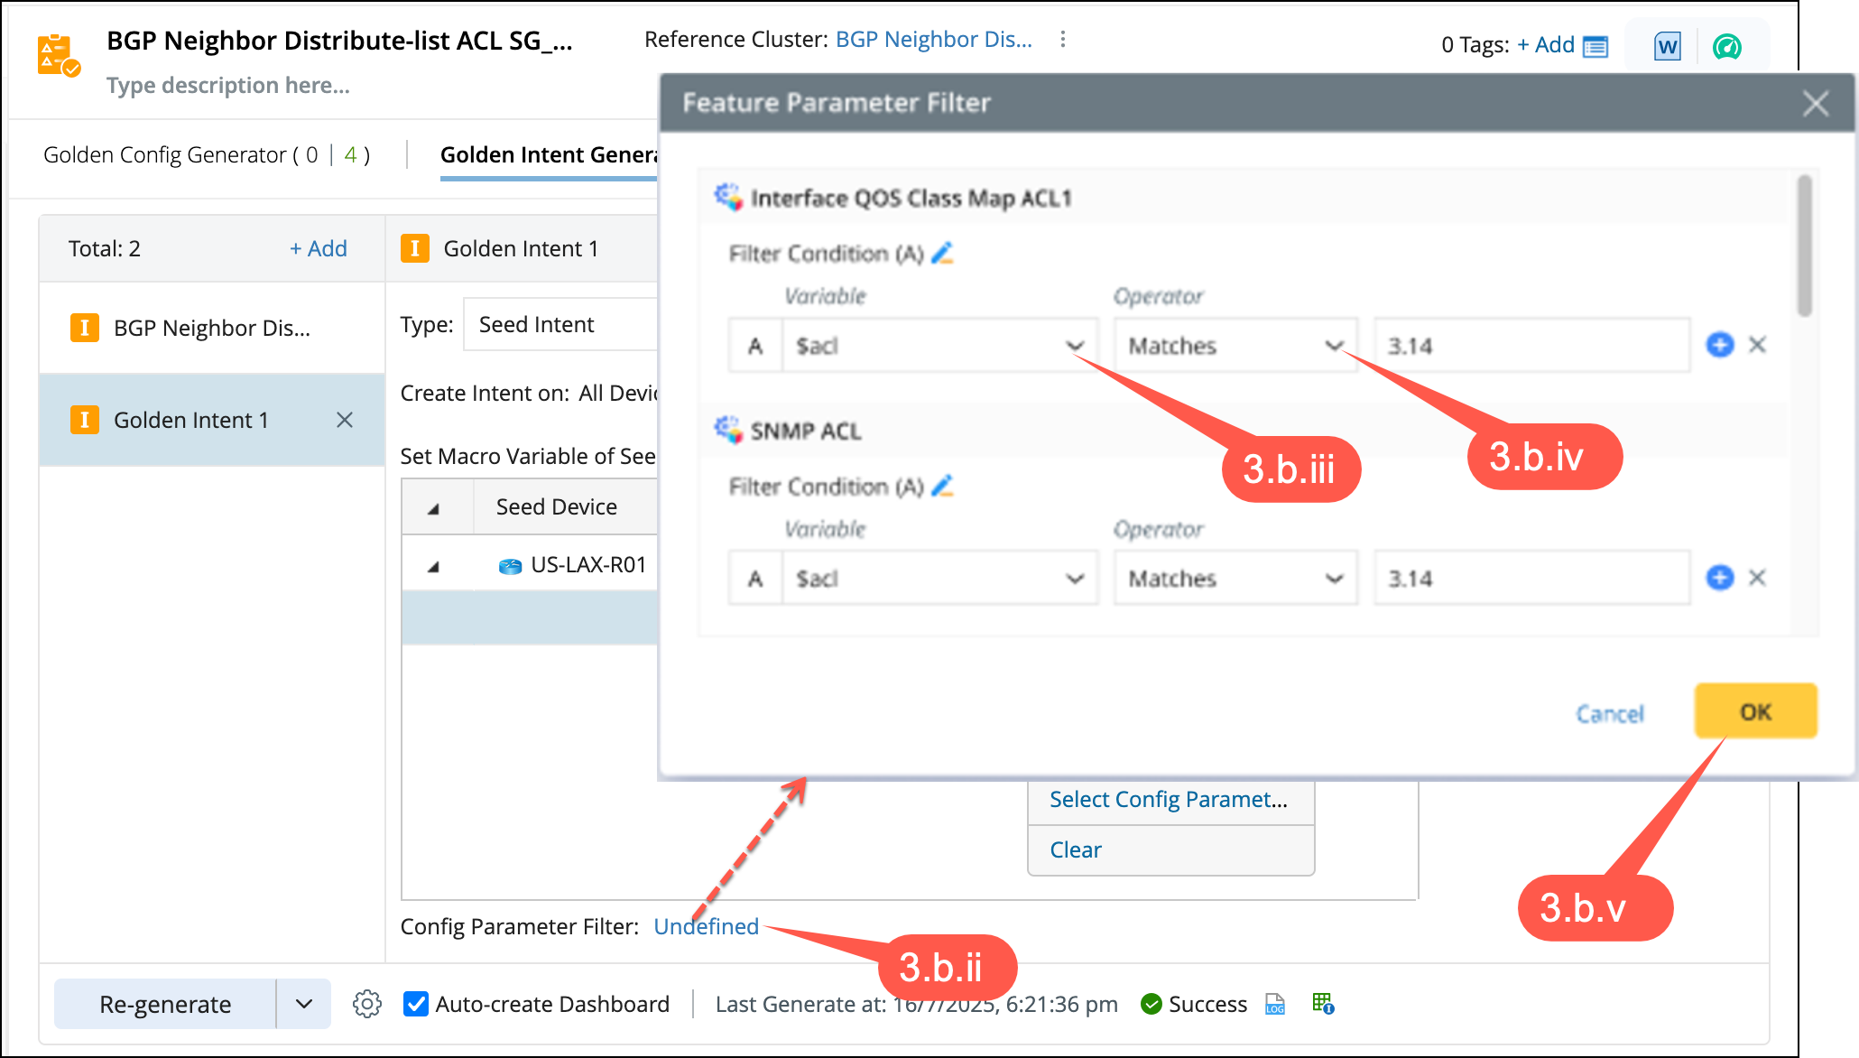Toggle Auto-create Dashboard checkbox
Screen dimensions: 1859x1058
click(x=416, y=1004)
